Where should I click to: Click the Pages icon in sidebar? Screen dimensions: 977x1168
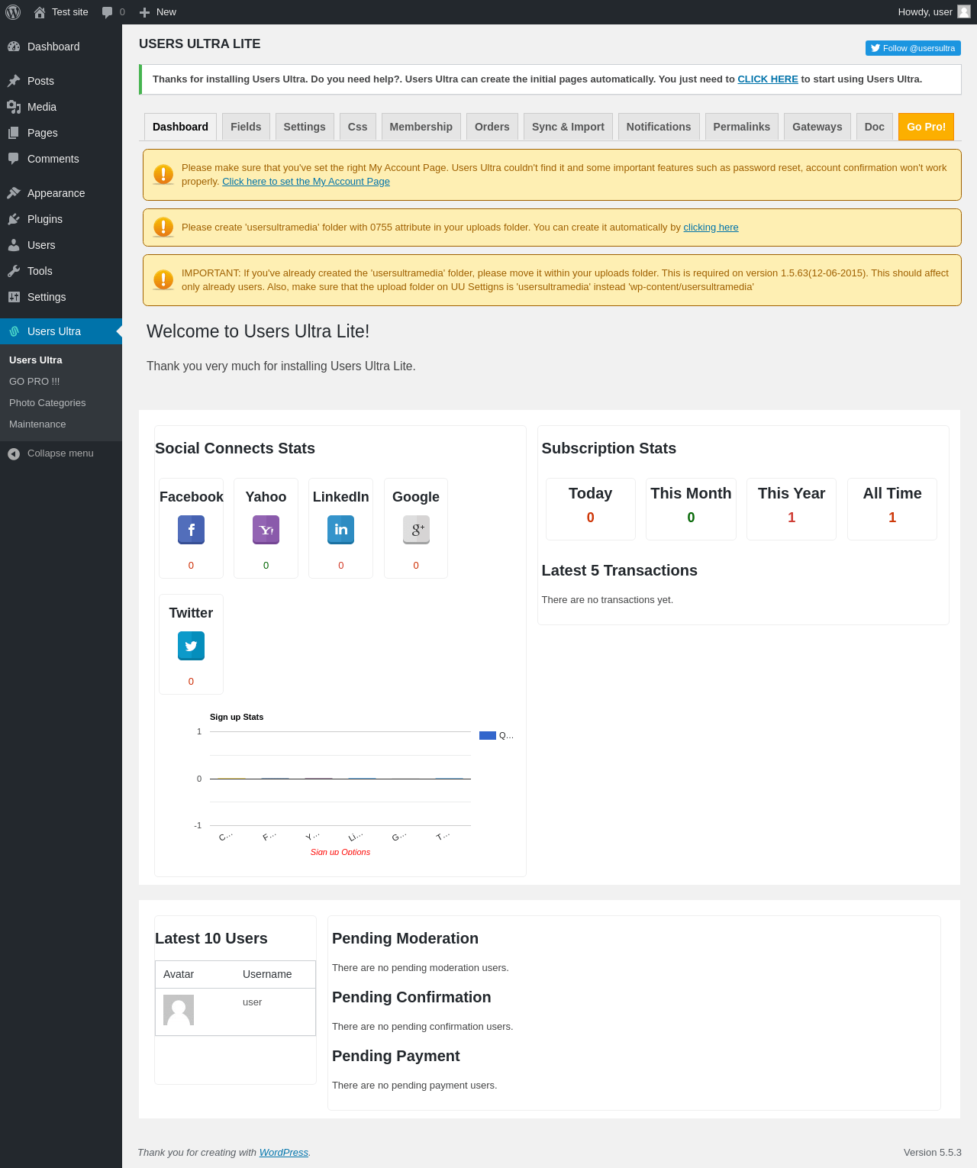(x=14, y=133)
